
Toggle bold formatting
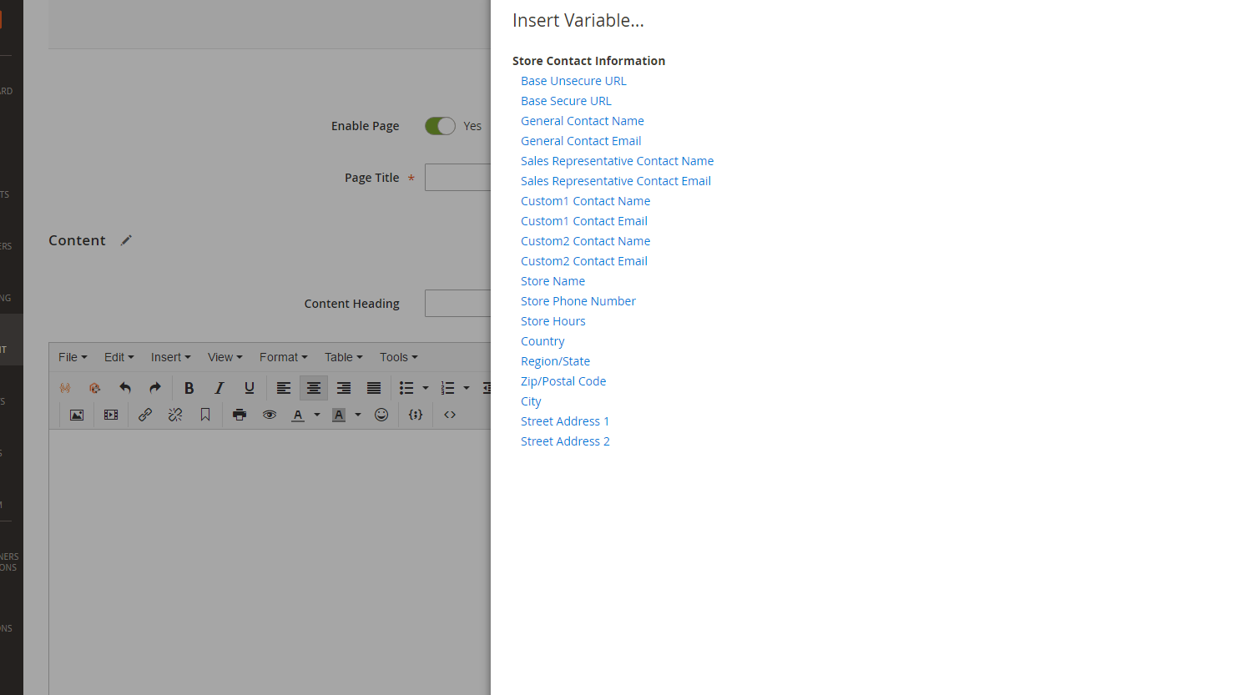click(x=189, y=388)
